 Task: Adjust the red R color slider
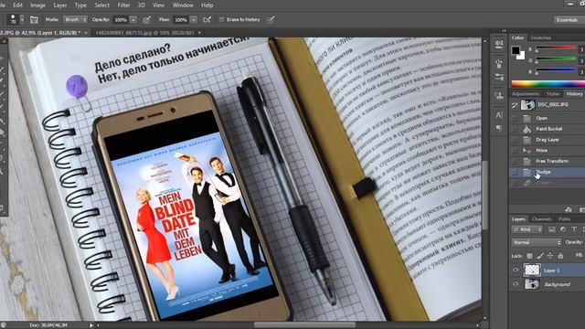[x=556, y=48]
